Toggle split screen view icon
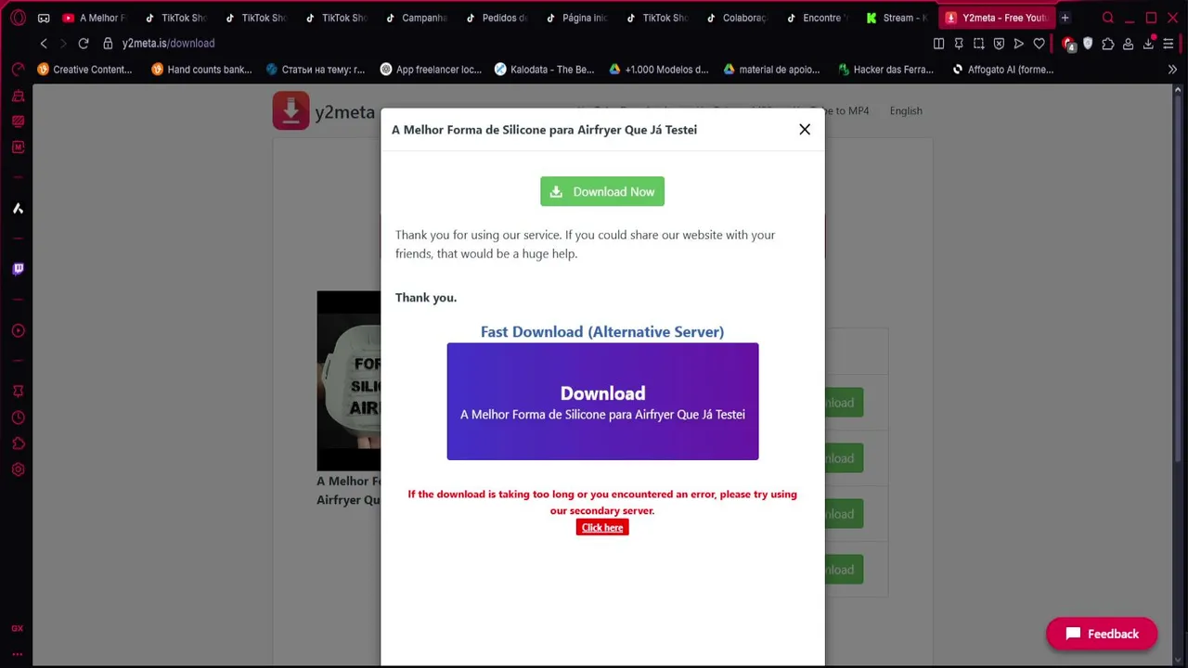The width and height of the screenshot is (1188, 668). (x=938, y=44)
